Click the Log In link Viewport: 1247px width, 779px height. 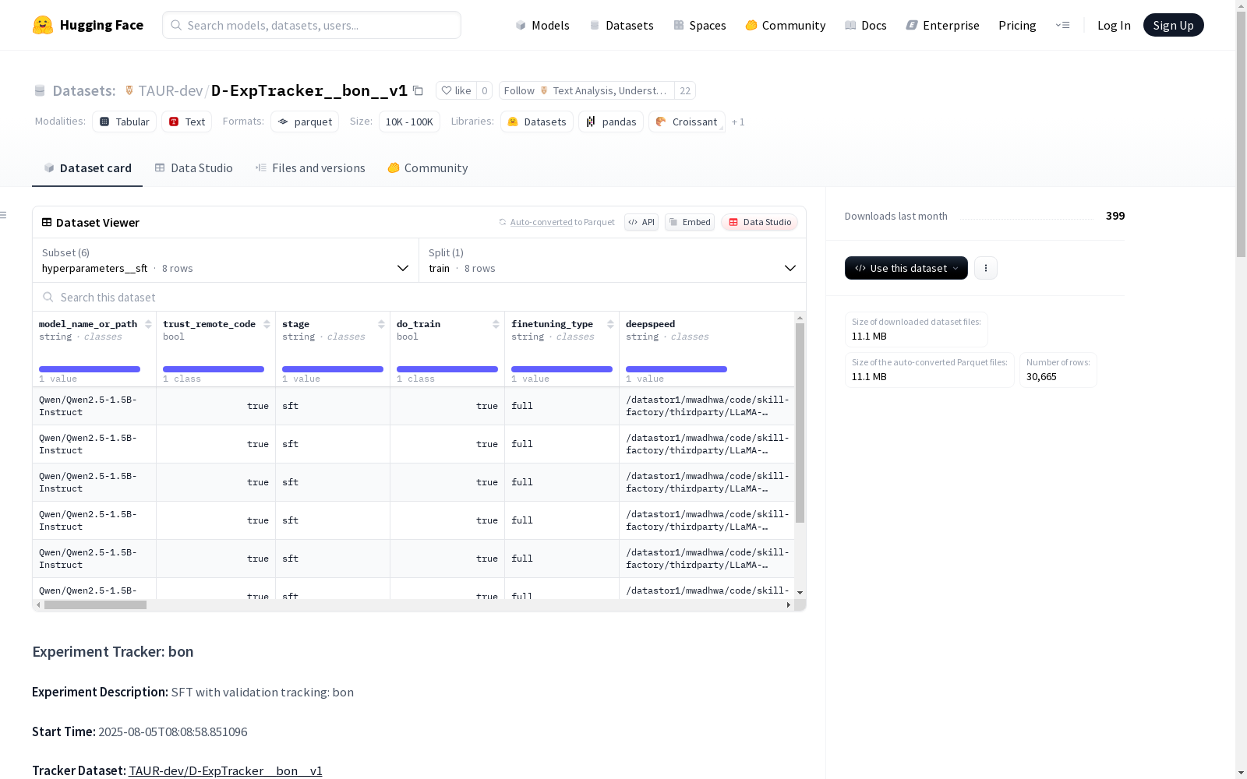coord(1114,25)
